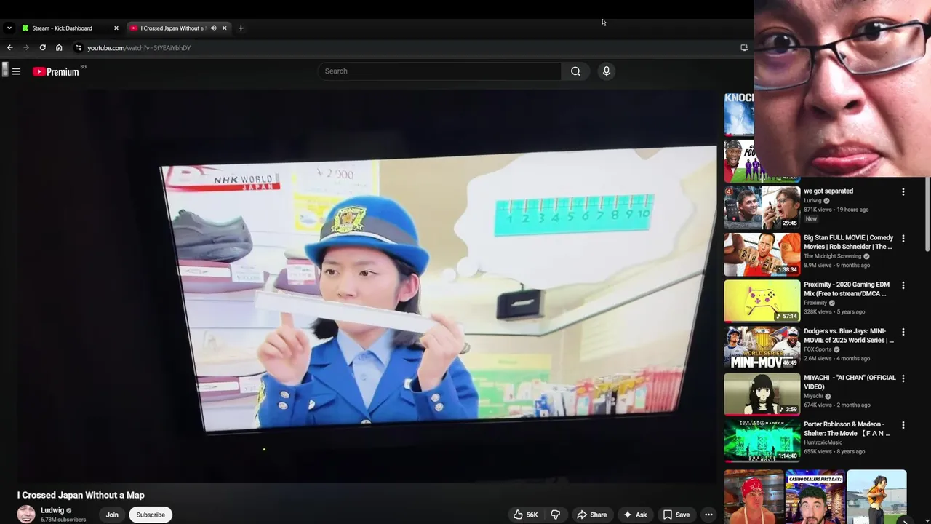This screenshot has height=524, width=931.
Task: Open the Big Stan FULL MOVIE thumbnail
Action: (762, 254)
